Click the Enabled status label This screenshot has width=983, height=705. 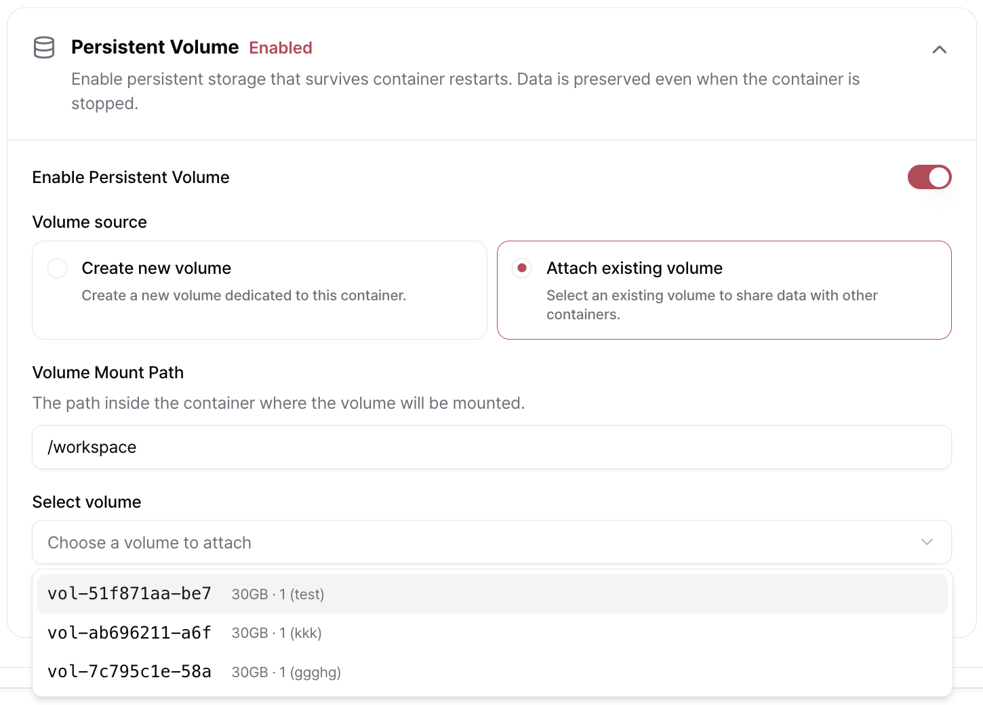pos(281,47)
